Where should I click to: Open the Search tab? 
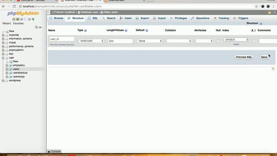[x=109, y=18]
